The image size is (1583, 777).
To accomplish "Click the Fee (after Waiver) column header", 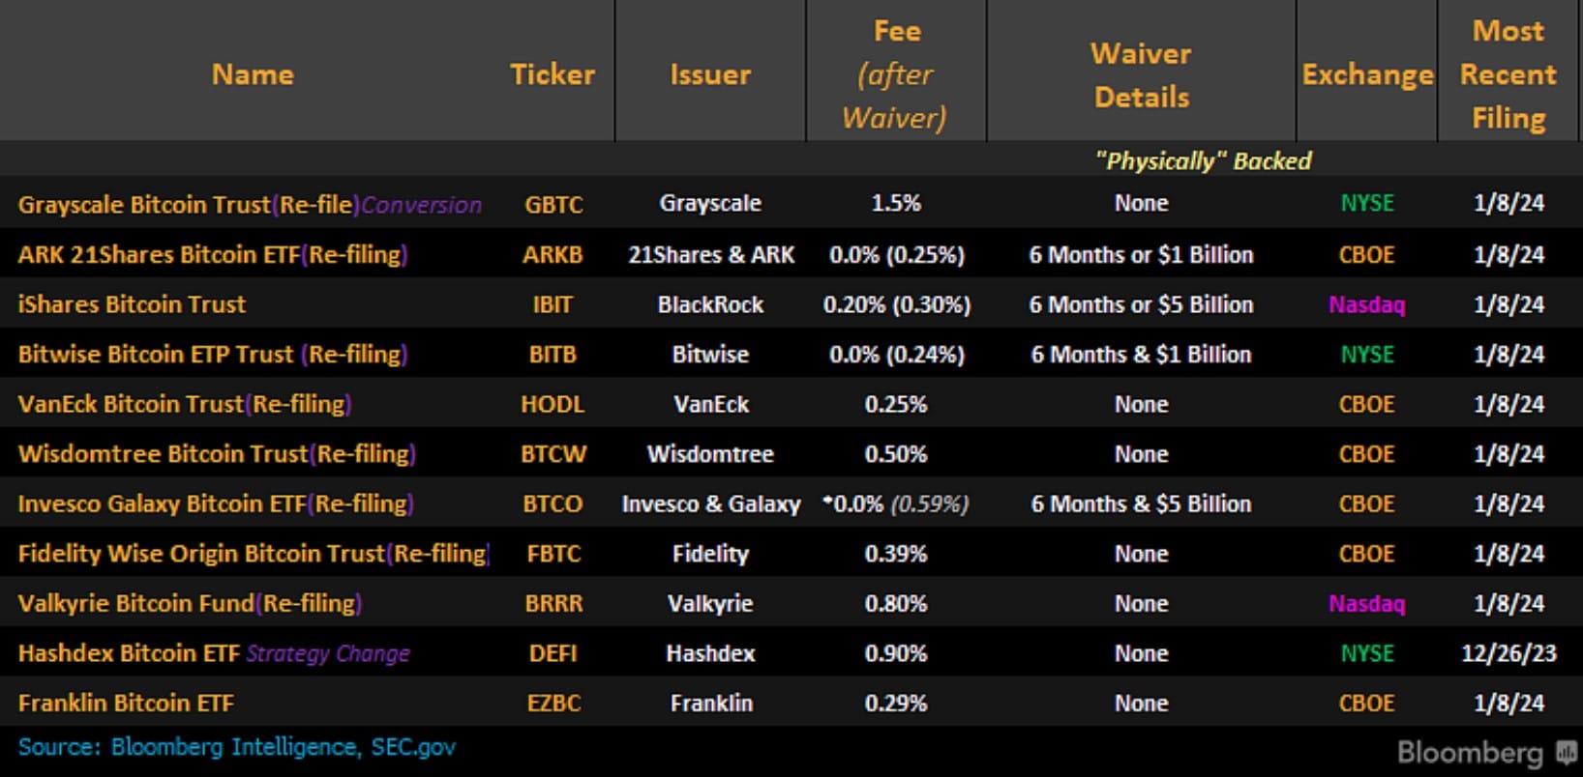I will point(896,74).
